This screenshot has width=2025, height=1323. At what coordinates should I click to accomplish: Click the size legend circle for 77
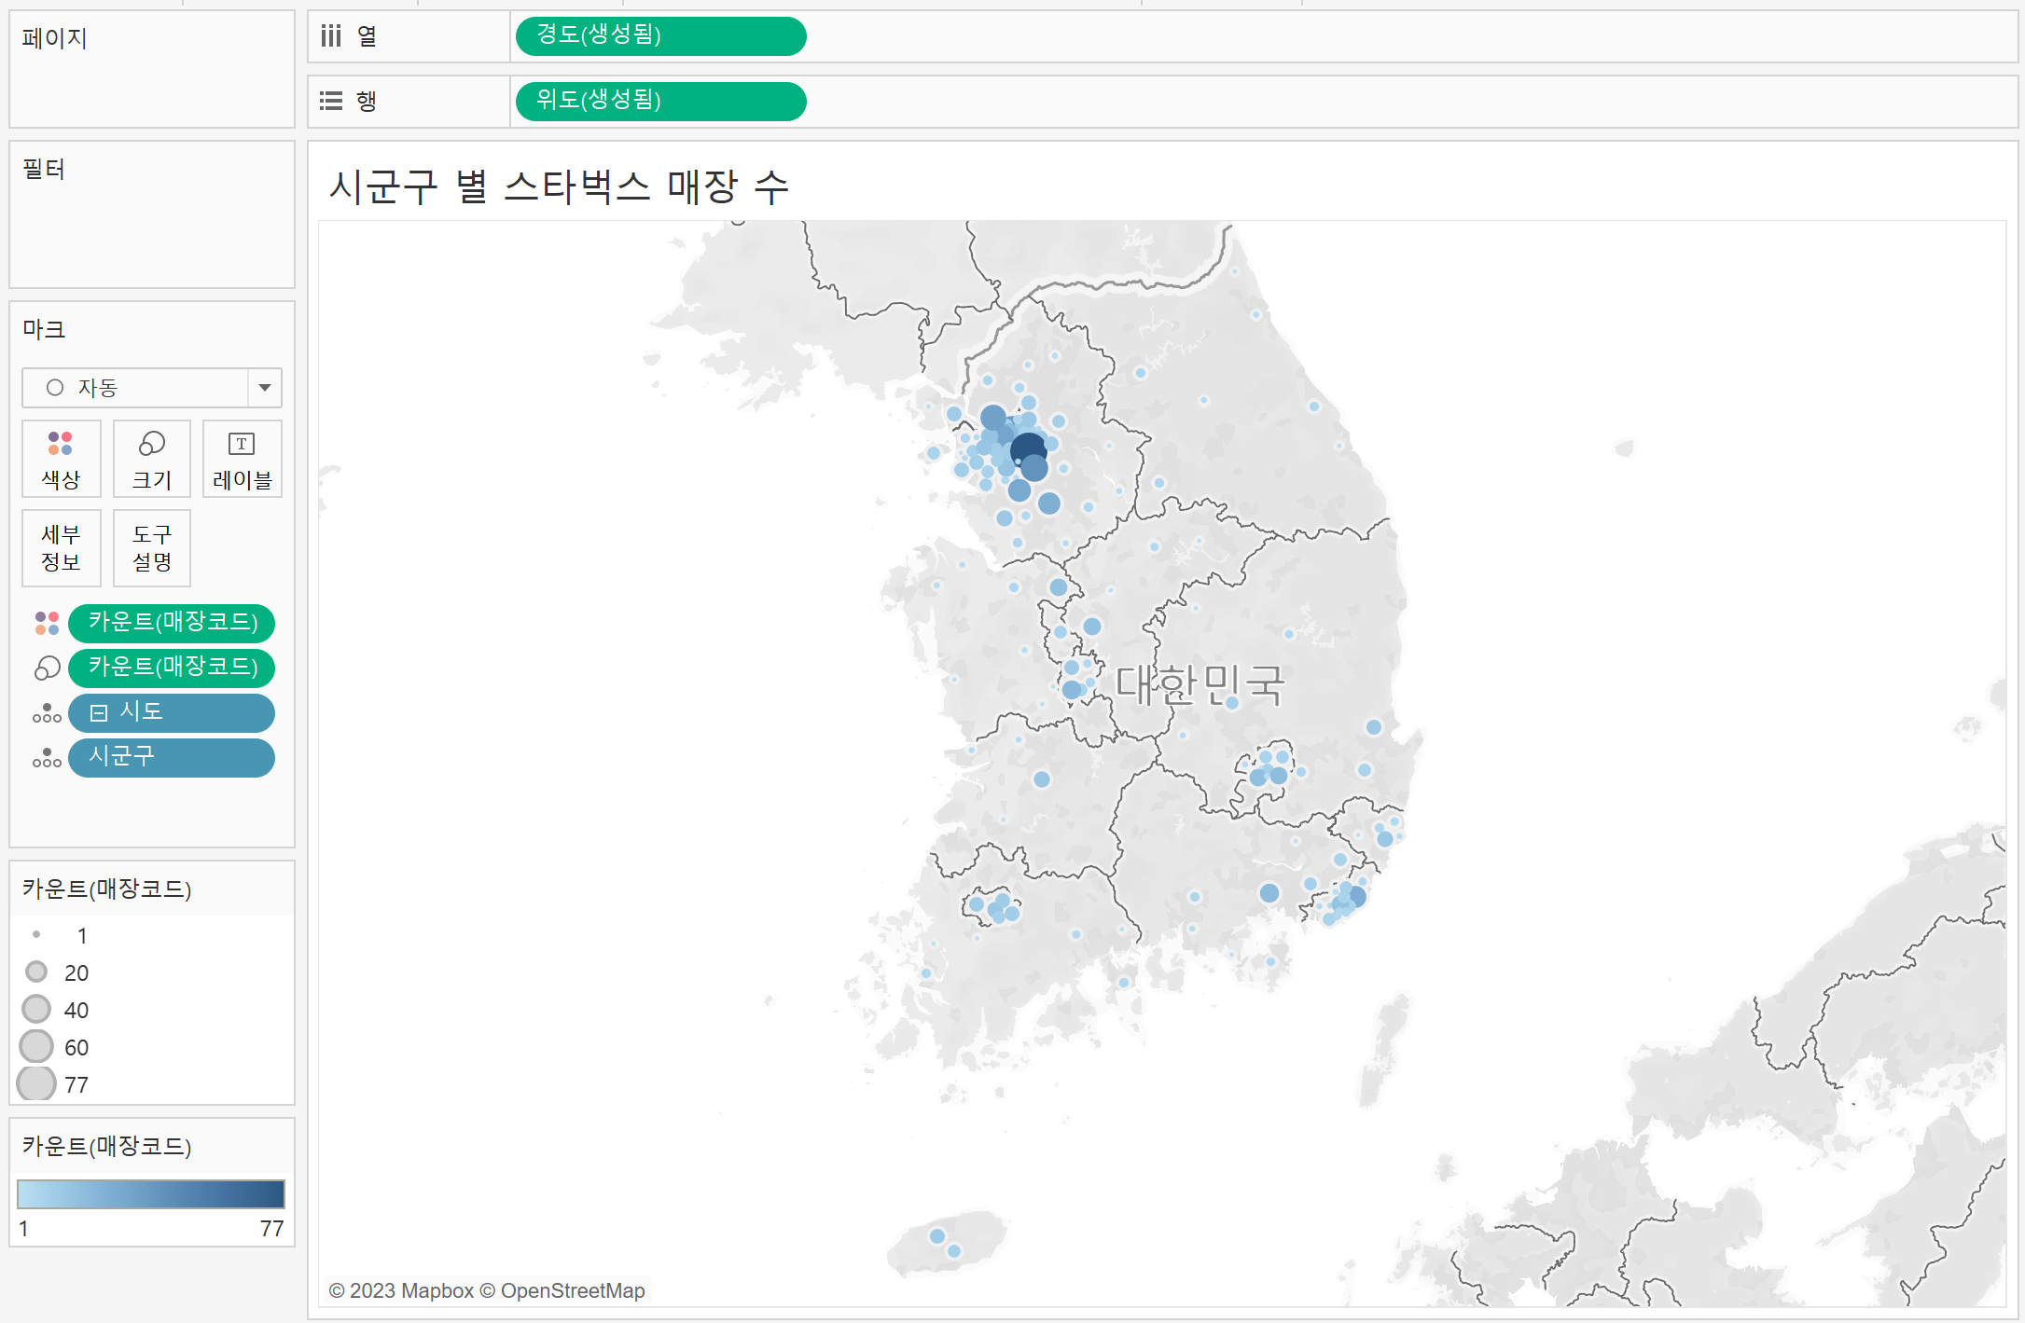36,1083
